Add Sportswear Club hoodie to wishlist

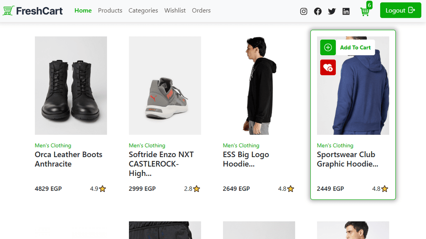point(328,67)
